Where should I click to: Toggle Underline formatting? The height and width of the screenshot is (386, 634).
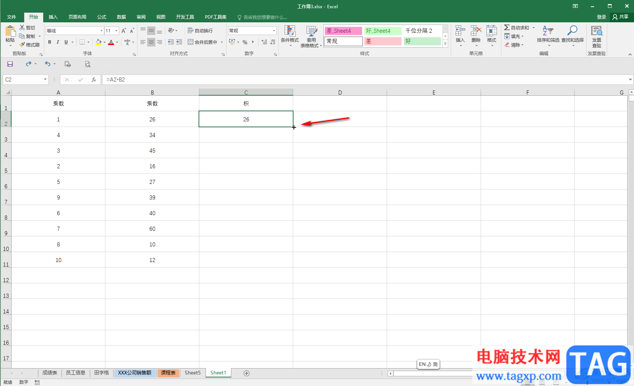pos(66,42)
